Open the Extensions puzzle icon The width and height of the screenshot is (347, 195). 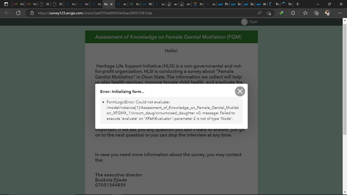click(293, 13)
